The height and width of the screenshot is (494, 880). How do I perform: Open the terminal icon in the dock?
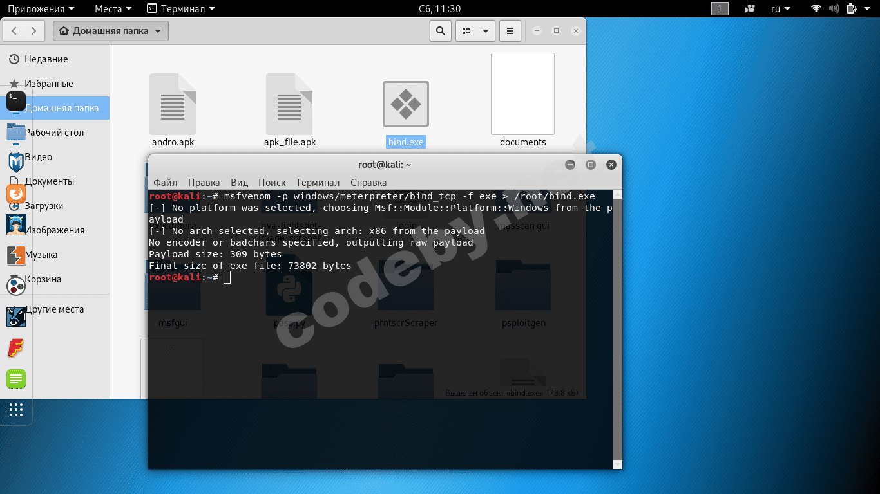tap(16, 101)
